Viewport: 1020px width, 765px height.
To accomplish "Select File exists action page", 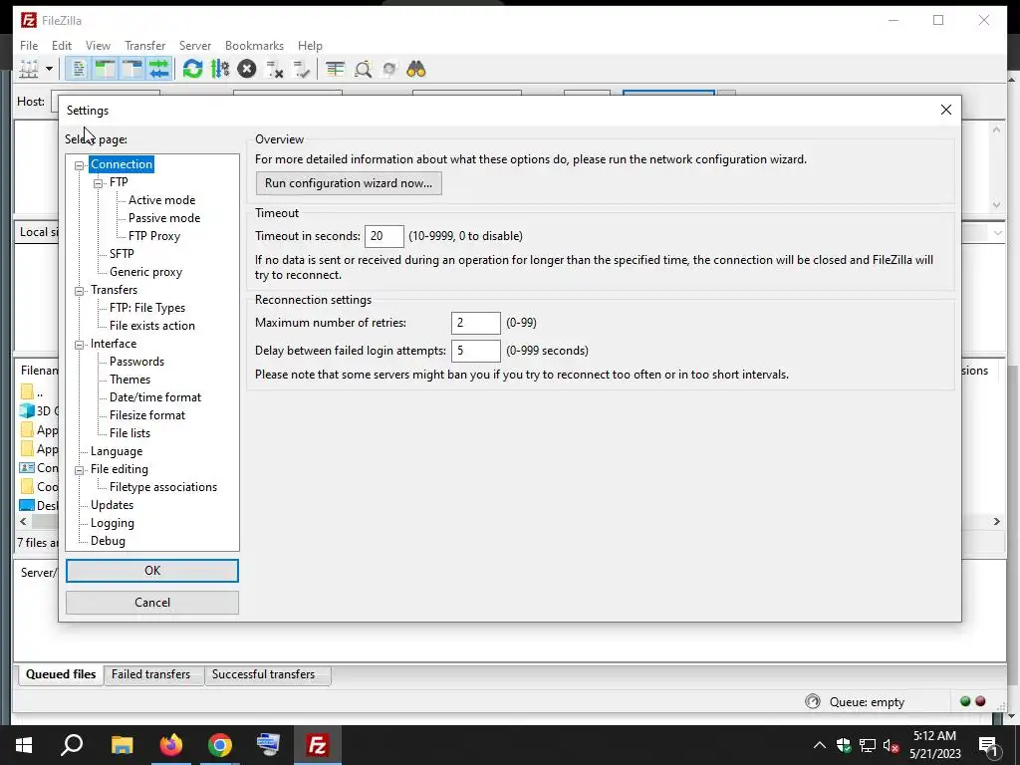I will click(x=152, y=326).
